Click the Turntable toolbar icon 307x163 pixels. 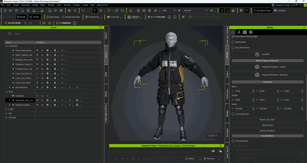[280, 11]
